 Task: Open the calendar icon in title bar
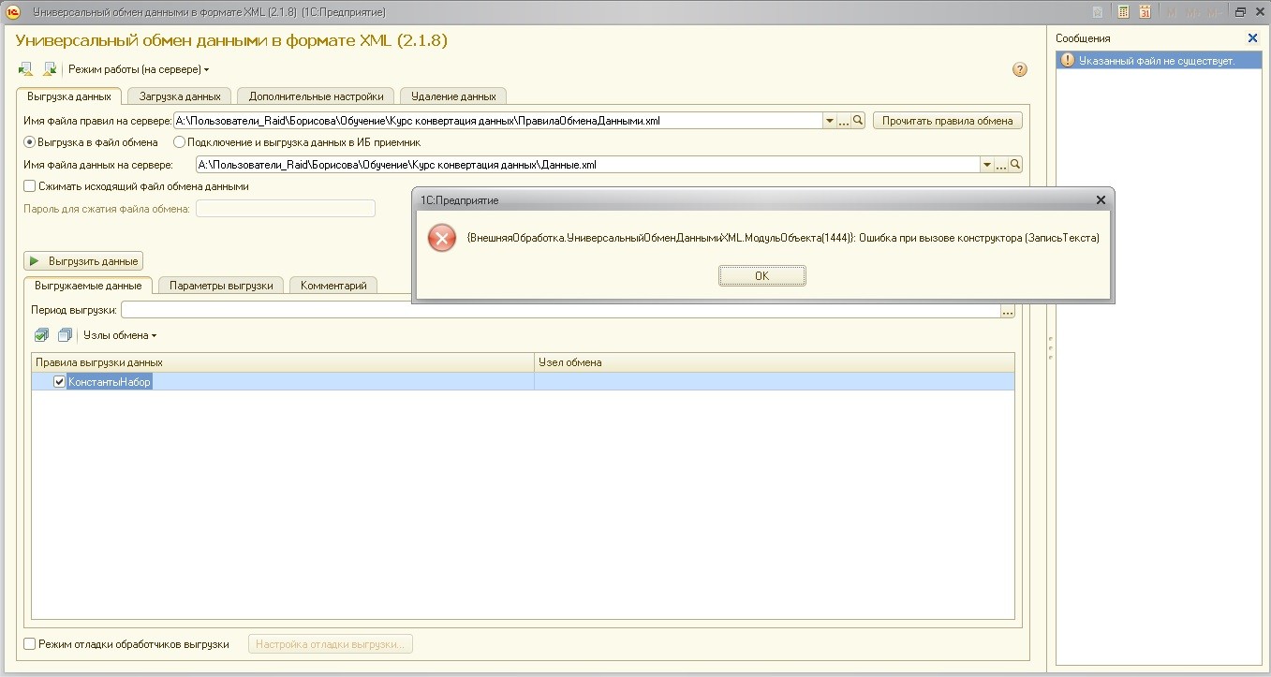click(1145, 12)
